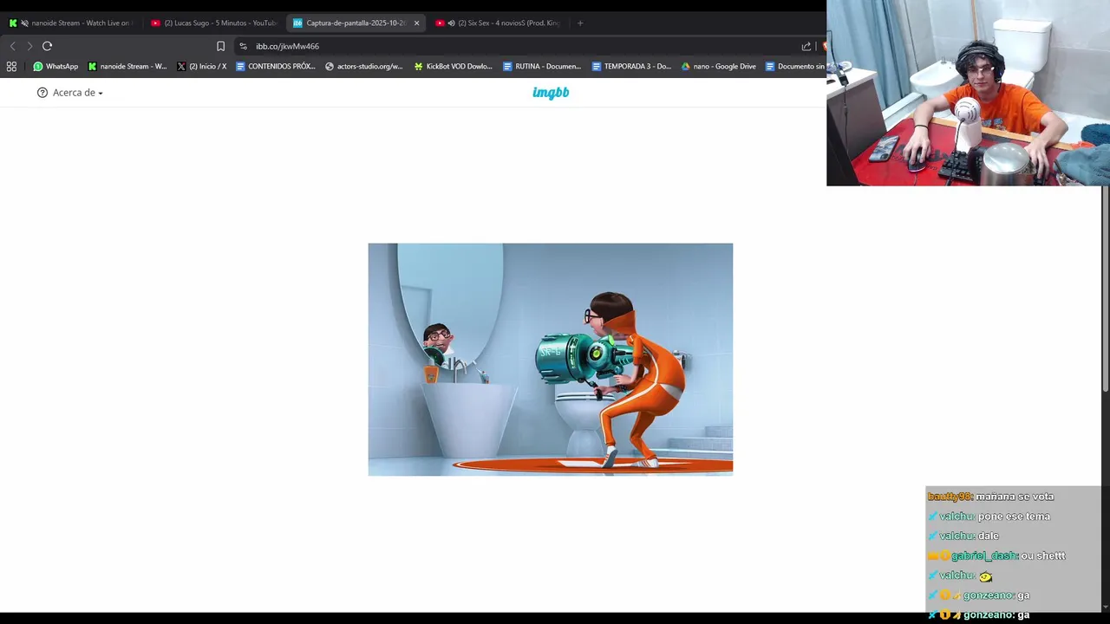Viewport: 1110px width, 624px height.
Task: Open site information icon in address bar
Action: click(x=243, y=46)
